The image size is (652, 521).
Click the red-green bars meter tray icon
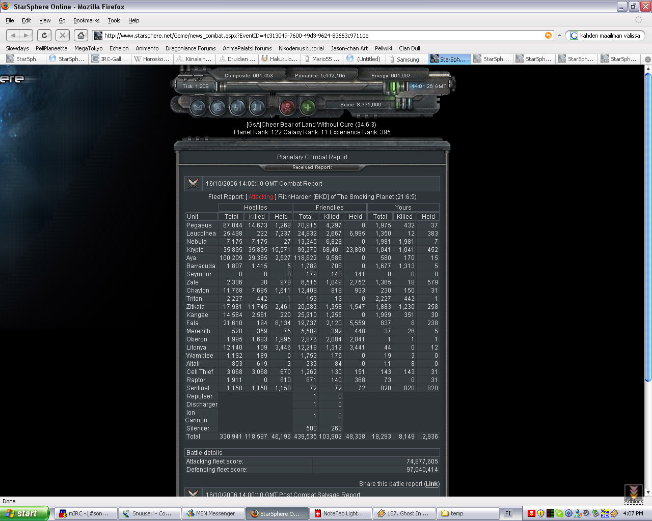tap(550, 513)
